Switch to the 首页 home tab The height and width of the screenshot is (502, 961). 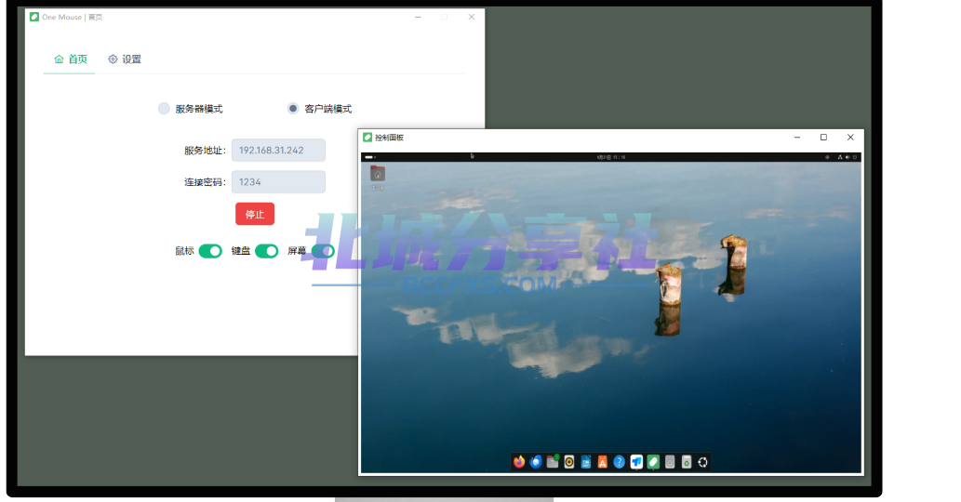pyautogui.click(x=71, y=59)
